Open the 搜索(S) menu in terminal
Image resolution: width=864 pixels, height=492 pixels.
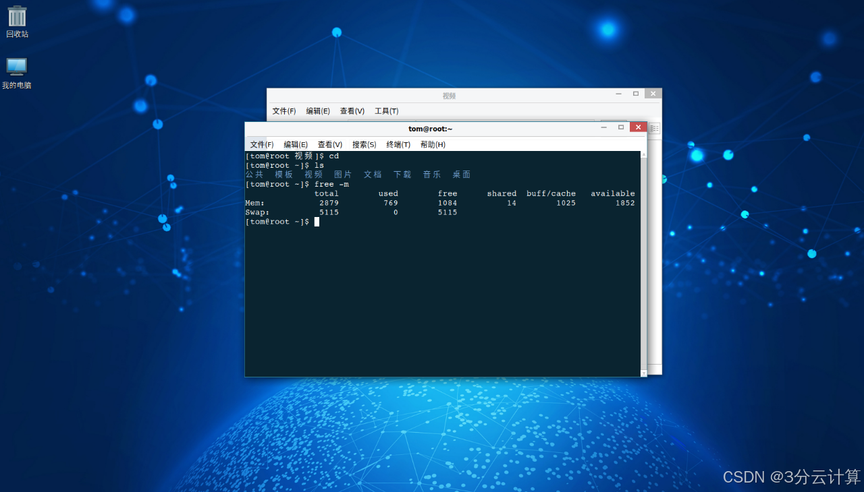tap(364, 145)
